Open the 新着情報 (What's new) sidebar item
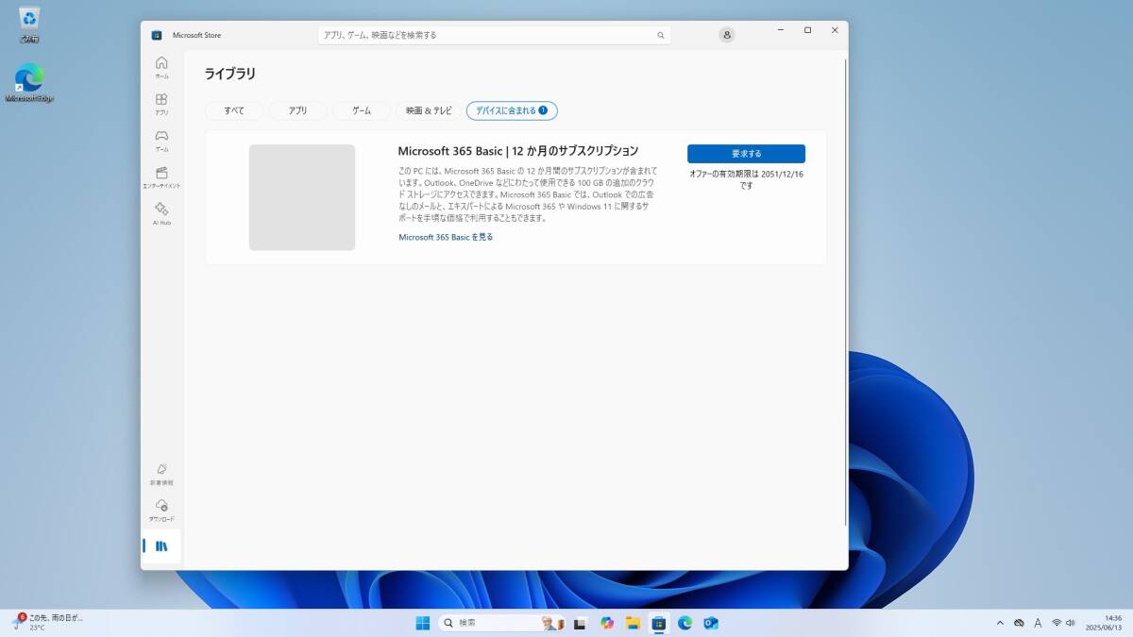 161,474
